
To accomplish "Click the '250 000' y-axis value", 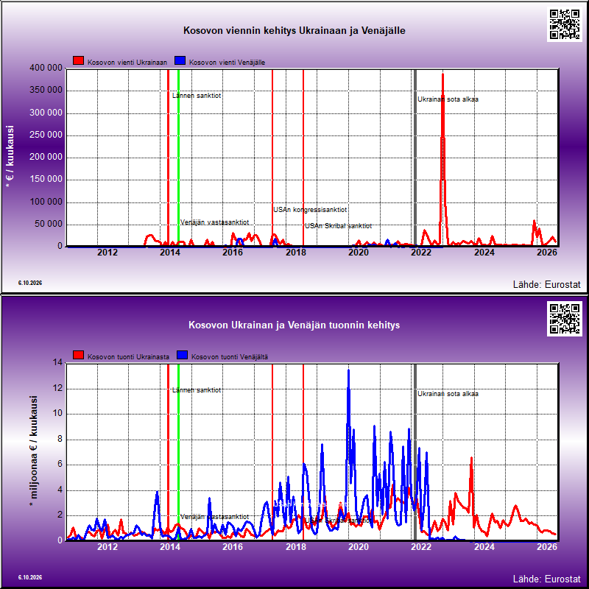I will point(46,135).
